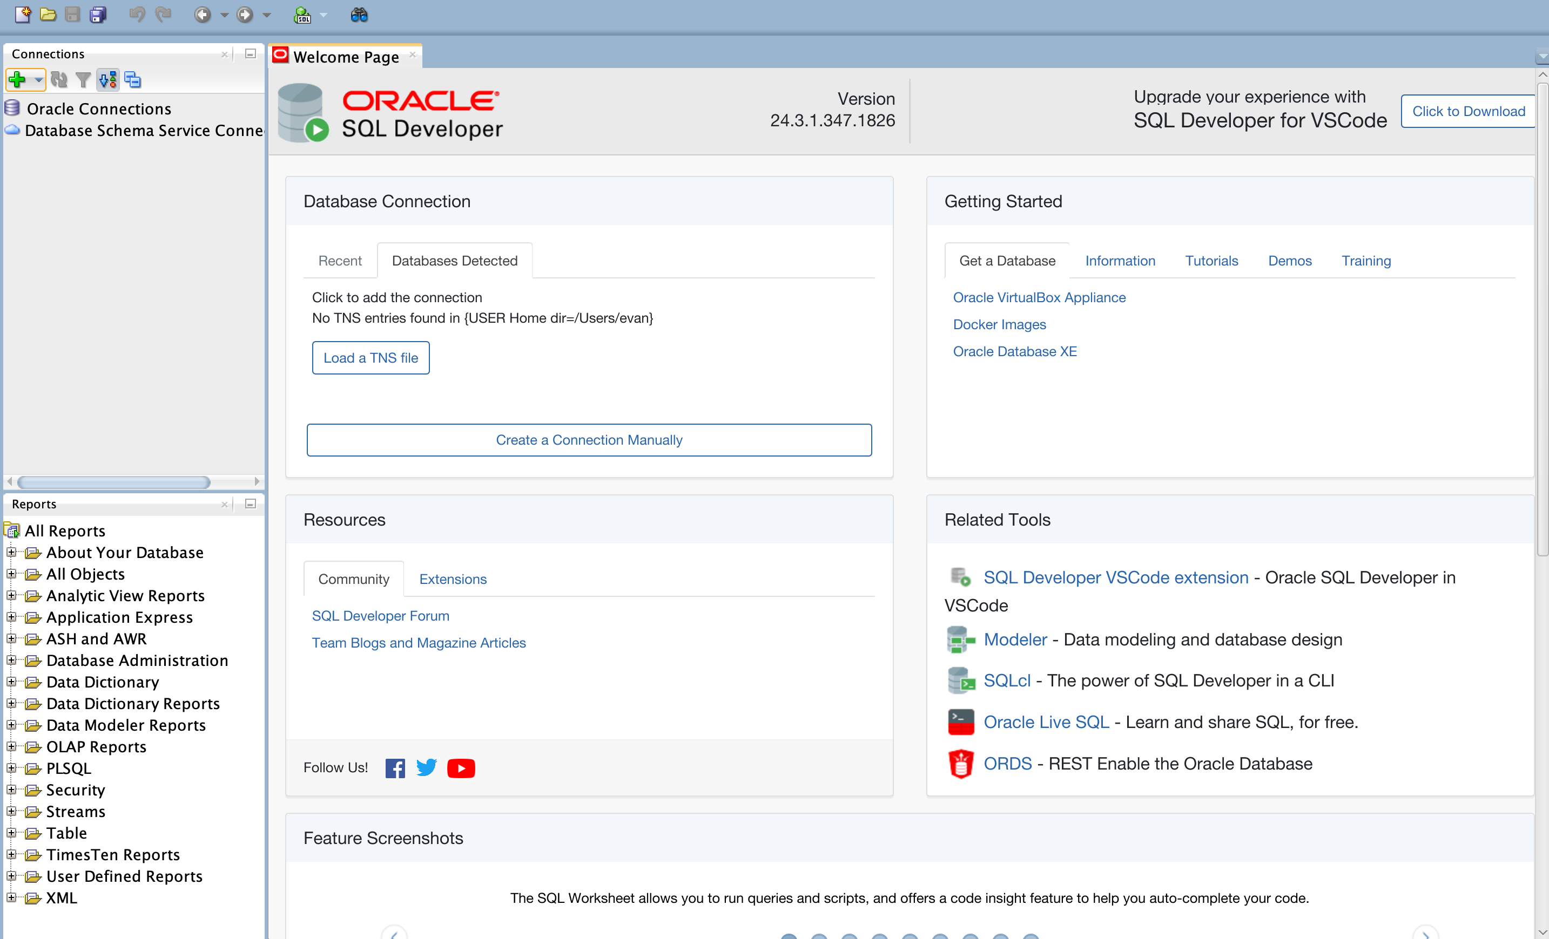Screen dimensions: 1549x939
Task: Click the ORDS red shield icon
Action: pyautogui.click(x=961, y=764)
